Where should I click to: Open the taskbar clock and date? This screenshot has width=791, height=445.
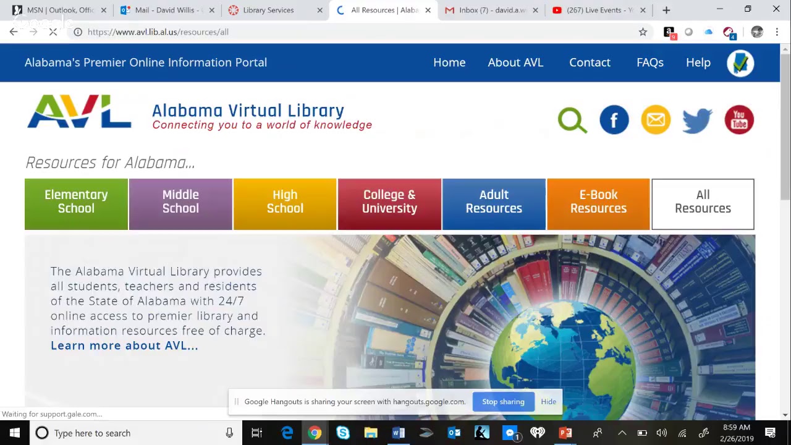736,433
